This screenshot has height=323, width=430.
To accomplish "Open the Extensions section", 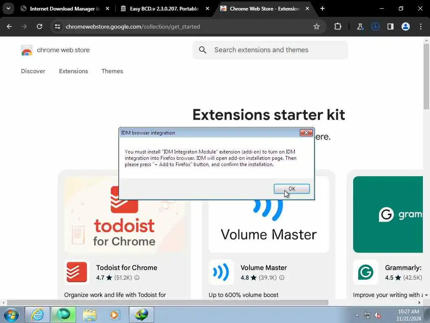I will tap(73, 71).
